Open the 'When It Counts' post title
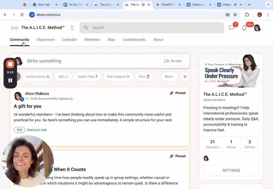 click(70, 169)
